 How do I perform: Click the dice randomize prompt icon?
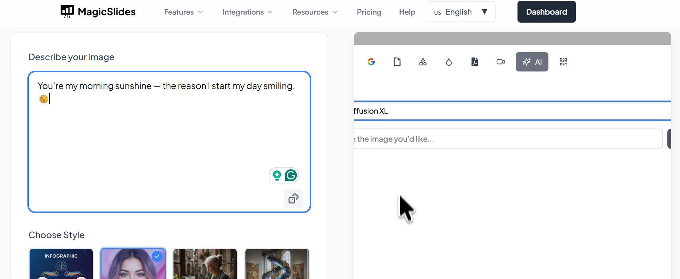pyautogui.click(x=294, y=198)
